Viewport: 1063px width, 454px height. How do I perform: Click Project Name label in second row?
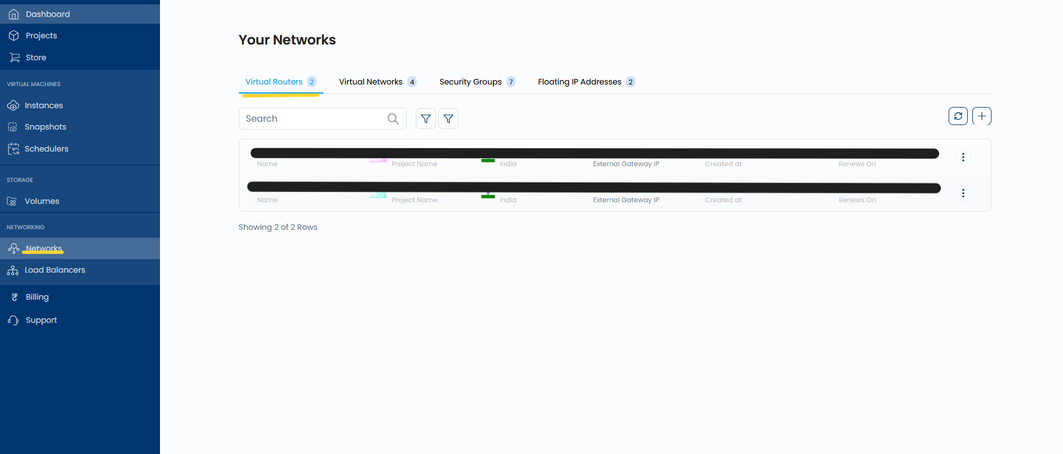click(x=414, y=200)
